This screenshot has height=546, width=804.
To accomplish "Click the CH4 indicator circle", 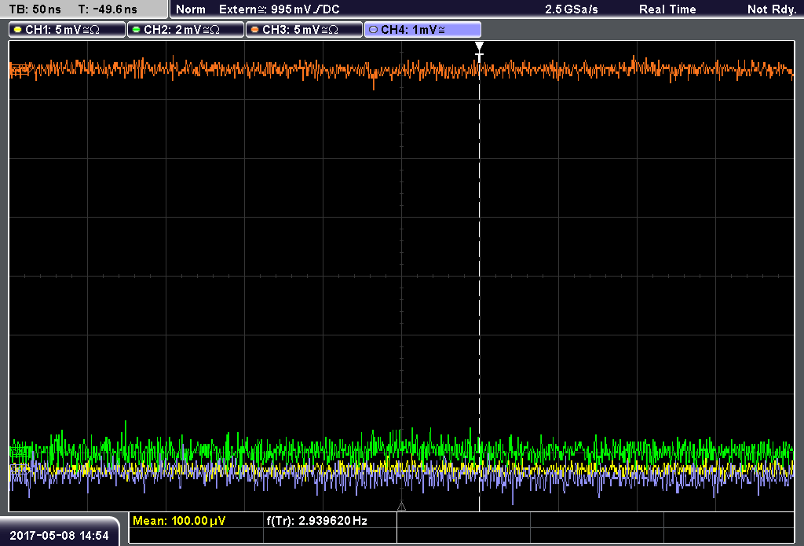I will coord(373,30).
